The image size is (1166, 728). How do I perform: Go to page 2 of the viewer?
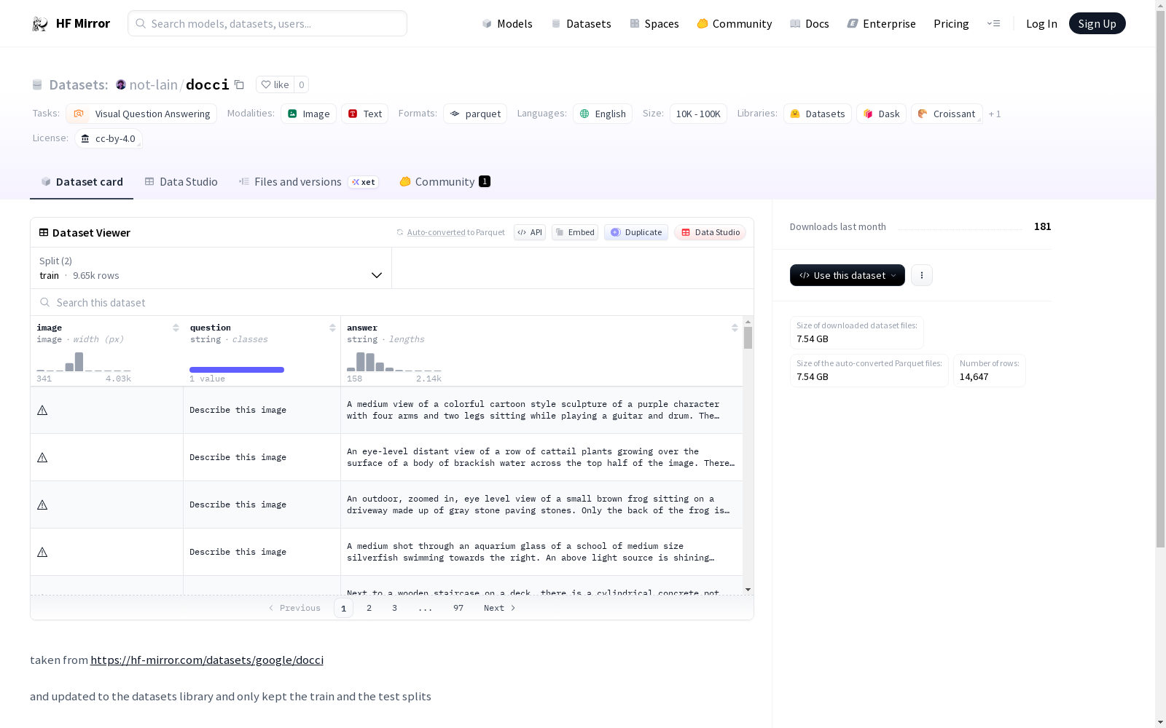click(x=369, y=608)
